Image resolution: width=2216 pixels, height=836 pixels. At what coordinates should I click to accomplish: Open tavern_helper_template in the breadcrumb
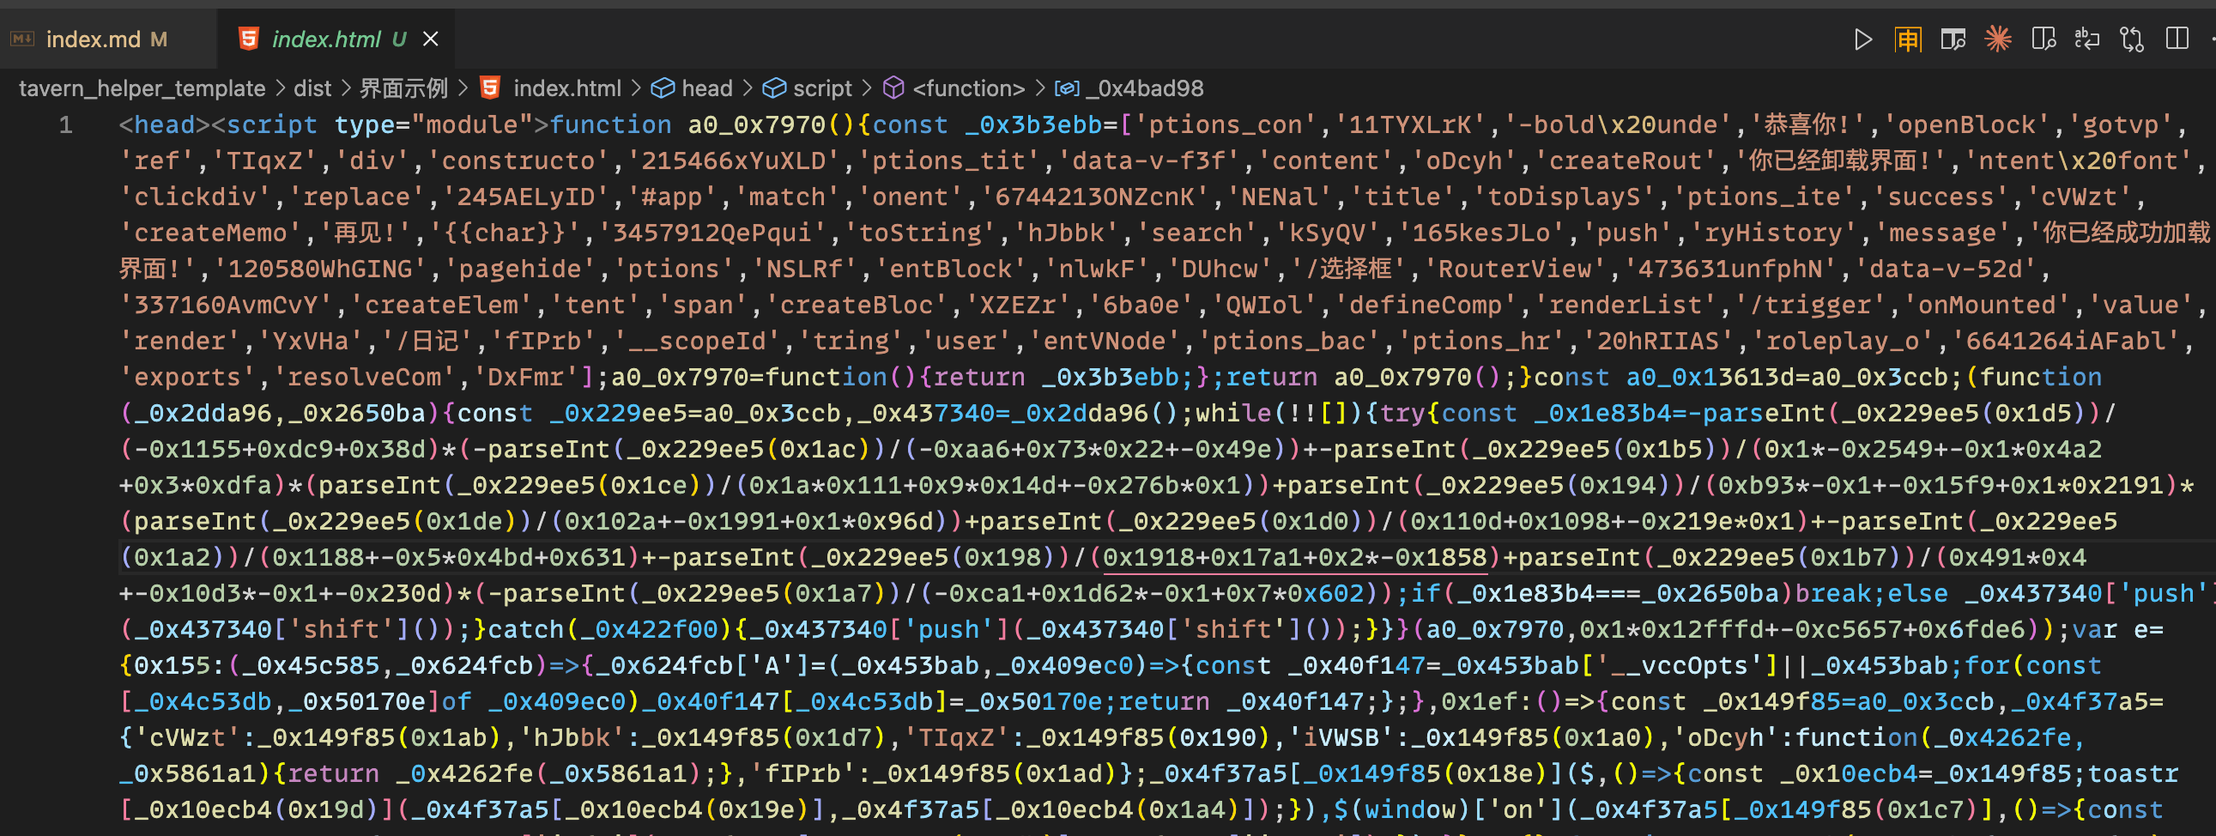(x=142, y=88)
